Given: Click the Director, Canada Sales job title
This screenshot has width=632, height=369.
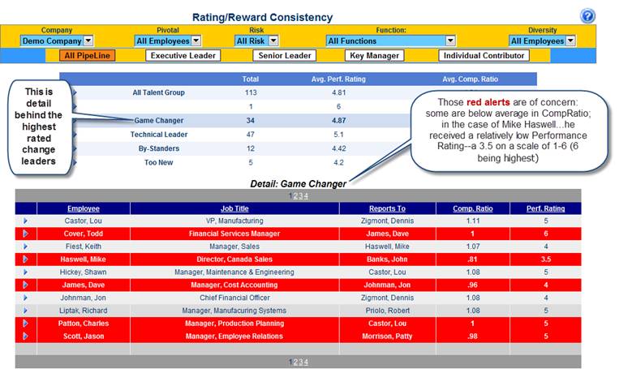Looking at the screenshot, I should pyautogui.click(x=234, y=260).
